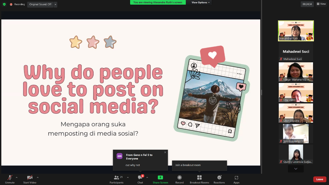This screenshot has height=185, width=329.
Task: Toggle Original Sound setting
Action: 40,4
